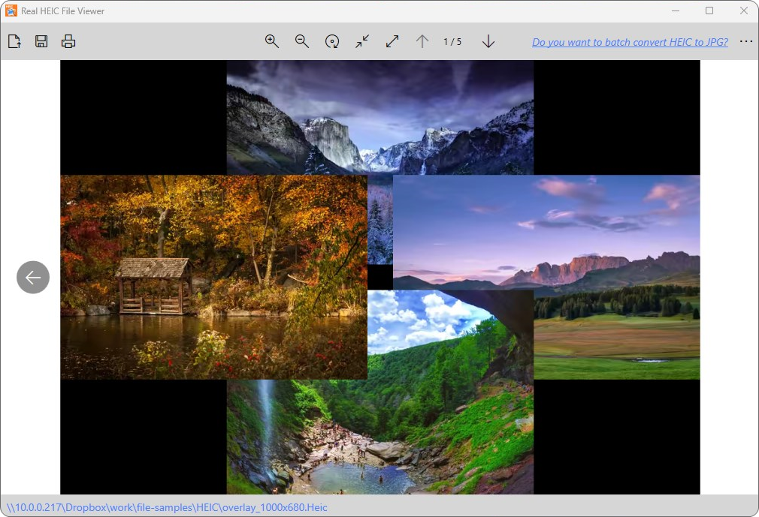Viewport: 759px width, 517px height.
Task: Click the 1 / 5 page indicator
Action: 452,42
